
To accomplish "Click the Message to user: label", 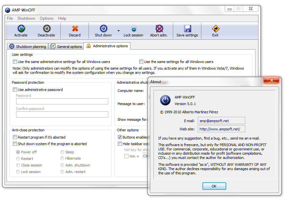I will [x=131, y=104].
